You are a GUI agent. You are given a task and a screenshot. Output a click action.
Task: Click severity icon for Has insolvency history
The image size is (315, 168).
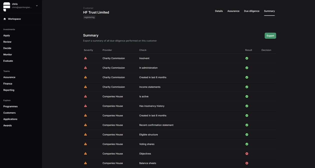85,106
